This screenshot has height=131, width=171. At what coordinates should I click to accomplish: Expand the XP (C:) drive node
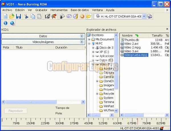click(x=93, y=52)
